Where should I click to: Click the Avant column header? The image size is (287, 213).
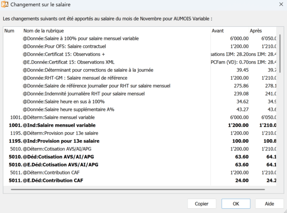tap(217, 31)
